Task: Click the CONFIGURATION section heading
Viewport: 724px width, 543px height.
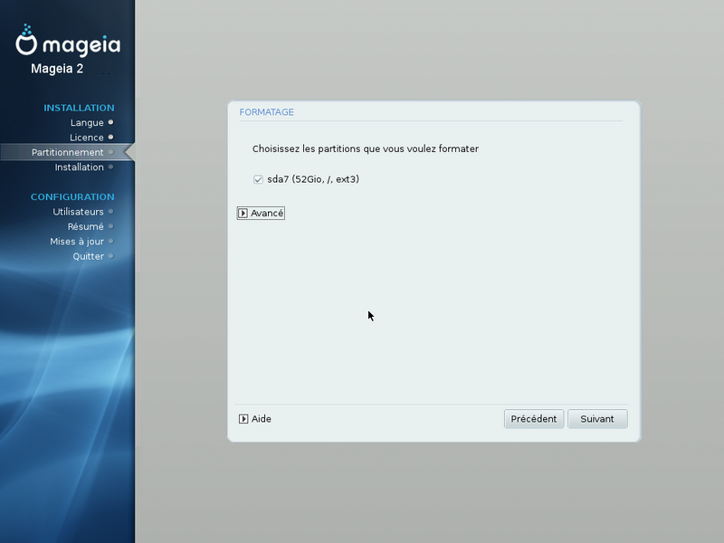Action: coord(72,197)
